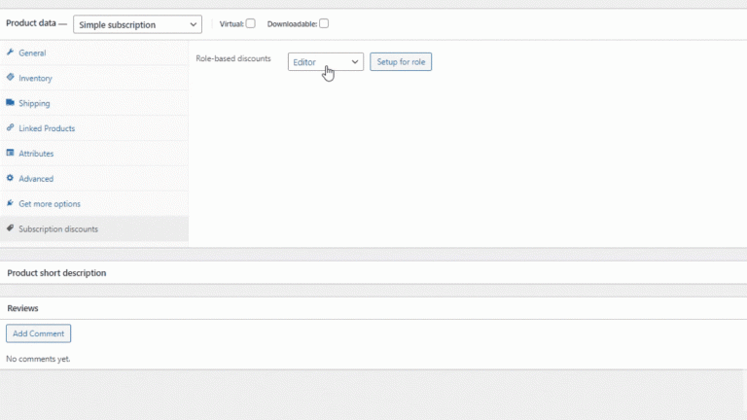747x420 pixels.
Task: Go to the Shipping tab
Action: click(x=94, y=103)
